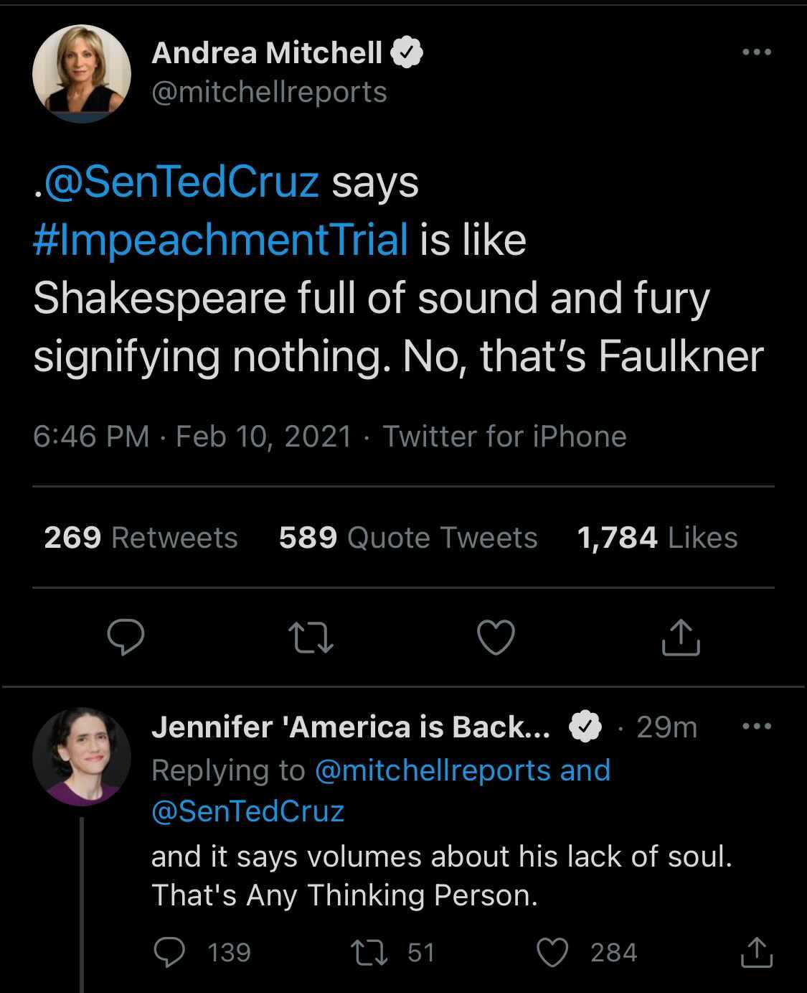The image size is (807, 993).
Task: Open @mitchellreports in the reply header
Action: (x=433, y=770)
